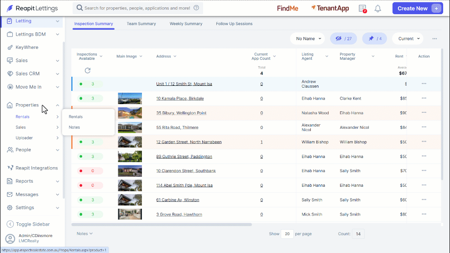Toggle inspection status for 3 Grove Road
The height and width of the screenshot is (253, 450).
click(90, 215)
